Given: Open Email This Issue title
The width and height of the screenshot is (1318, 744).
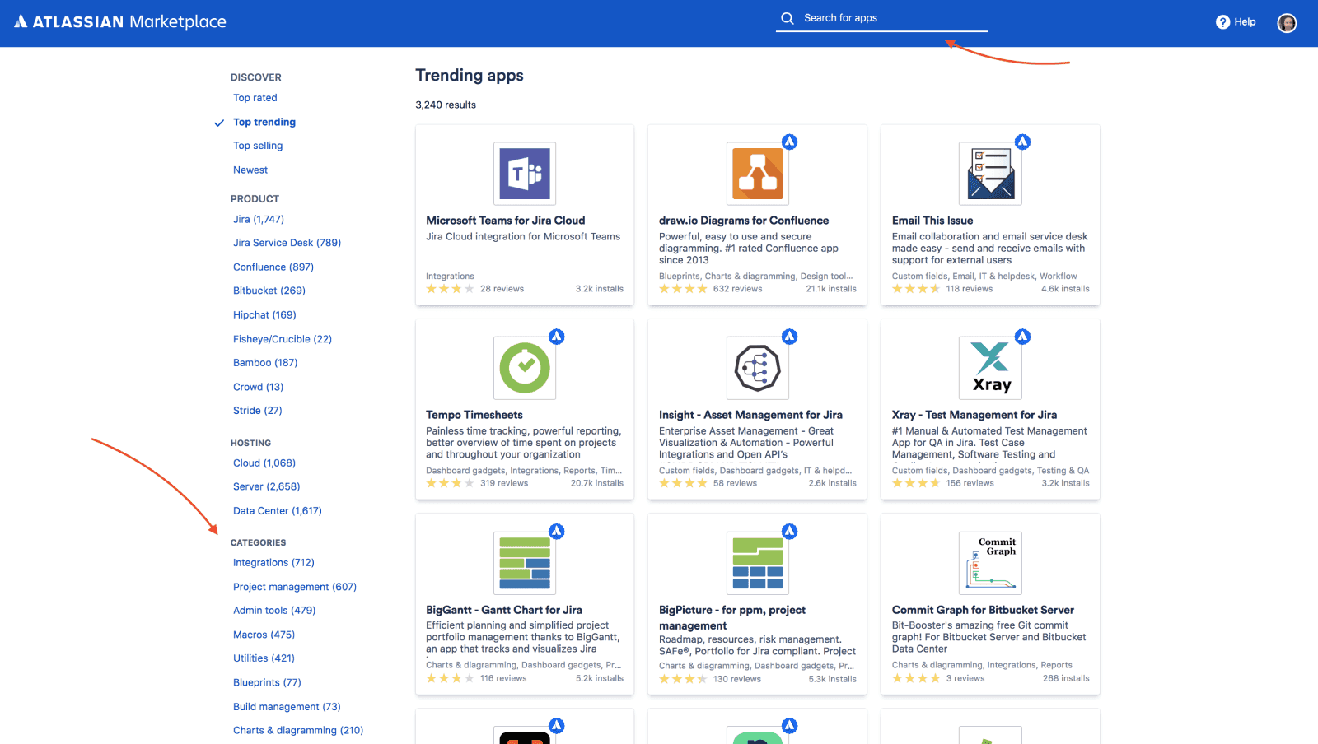Looking at the screenshot, I should click(x=932, y=221).
